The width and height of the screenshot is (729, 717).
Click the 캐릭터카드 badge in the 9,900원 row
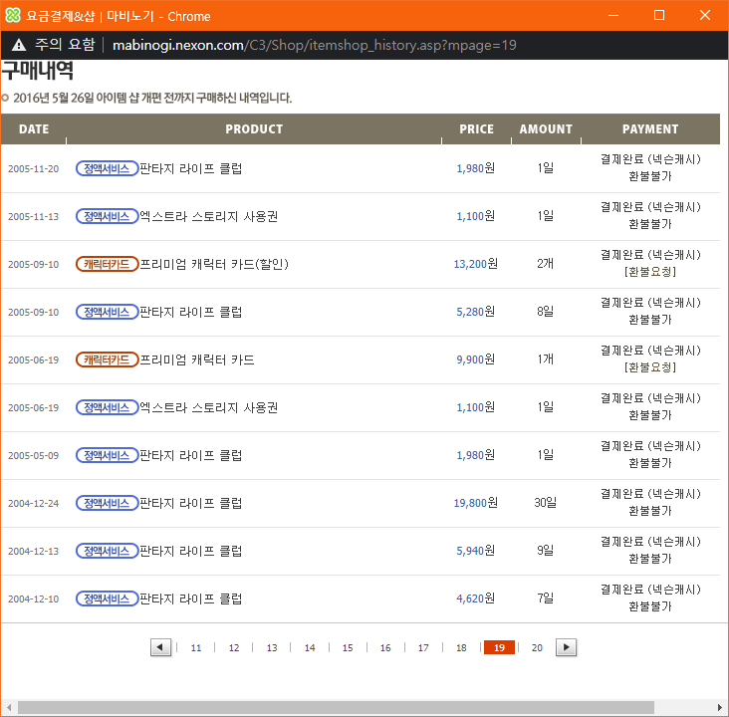click(x=107, y=359)
